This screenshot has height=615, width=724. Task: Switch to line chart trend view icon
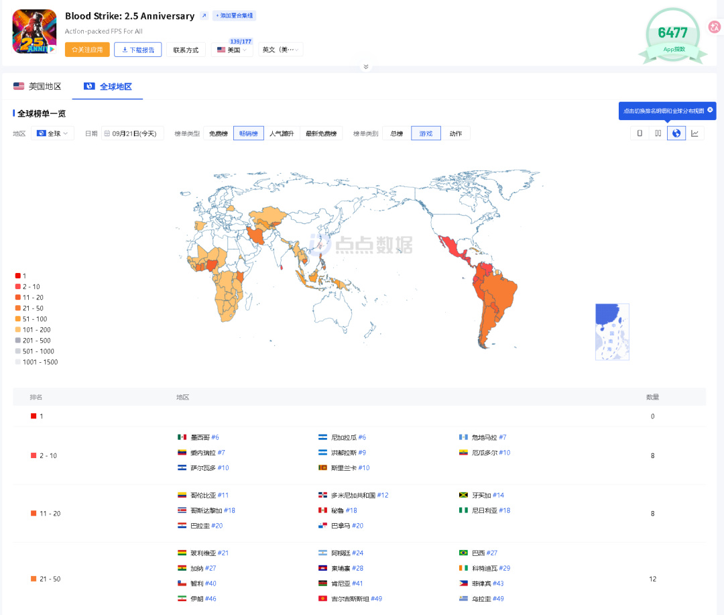pos(695,133)
